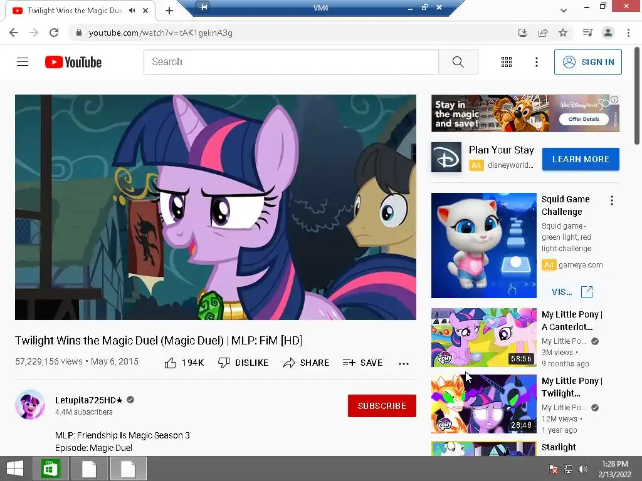
Task: Open YouTube settings three-dot menu
Action: 537,62
